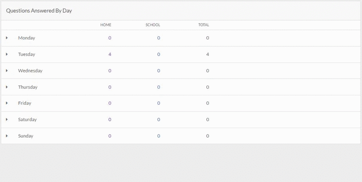Viewport: 362px width, 182px height.
Task: Open Monday's home questions count
Action: (x=110, y=38)
